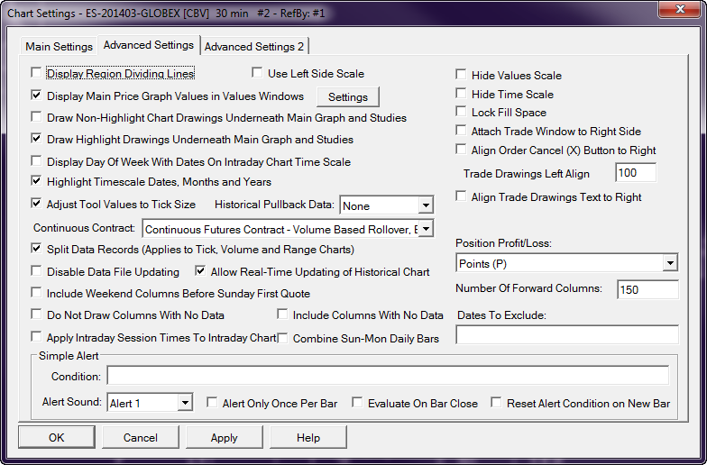Screen dimensions: 707x465
Task: Enable Display Day Of Week With Dates option
Action: [36, 160]
